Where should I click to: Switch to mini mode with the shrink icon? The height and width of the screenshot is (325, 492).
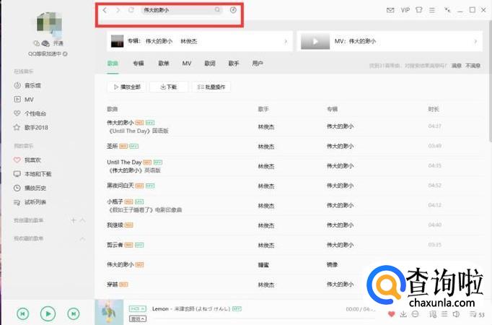[447, 10]
